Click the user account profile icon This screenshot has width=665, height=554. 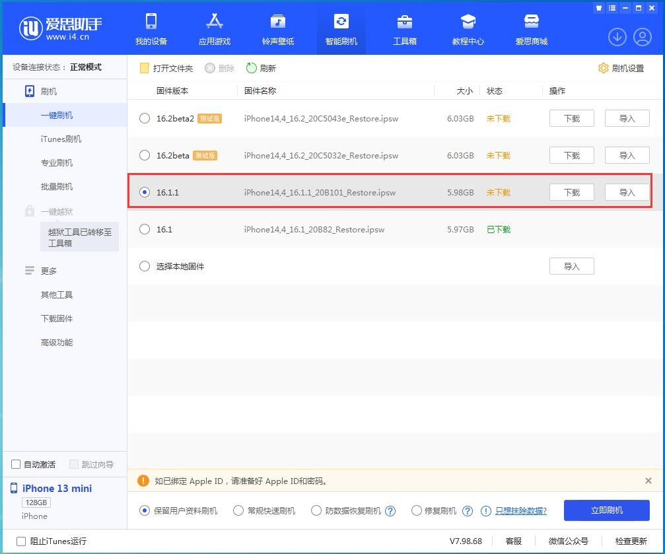point(642,37)
